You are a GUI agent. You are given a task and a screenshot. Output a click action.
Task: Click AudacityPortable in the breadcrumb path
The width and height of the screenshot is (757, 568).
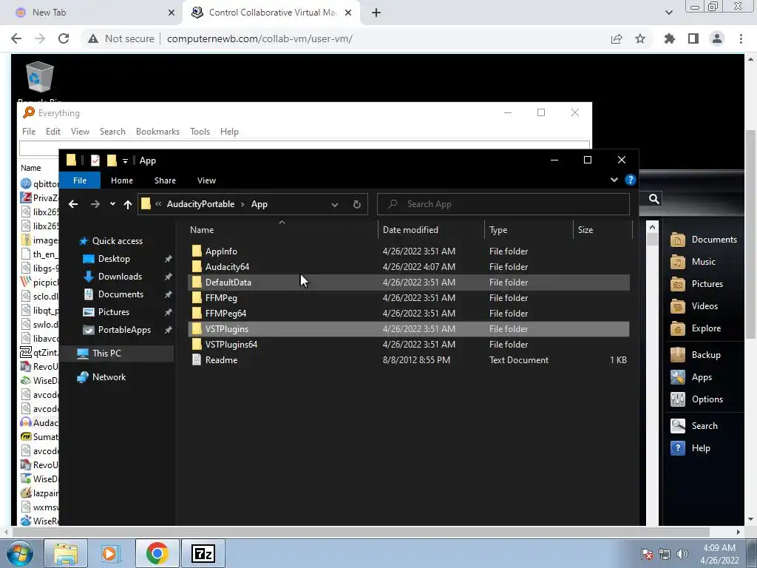pos(201,204)
